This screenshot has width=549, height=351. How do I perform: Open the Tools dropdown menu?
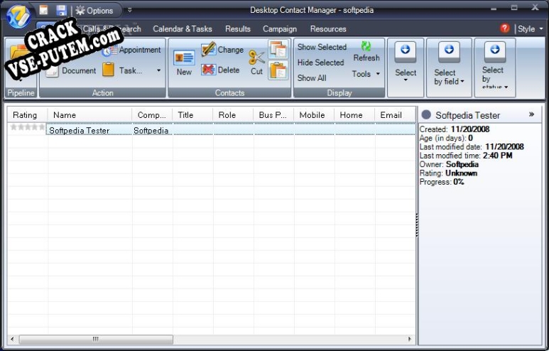[366, 74]
